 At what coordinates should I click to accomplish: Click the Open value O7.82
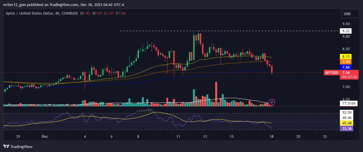click(85, 13)
